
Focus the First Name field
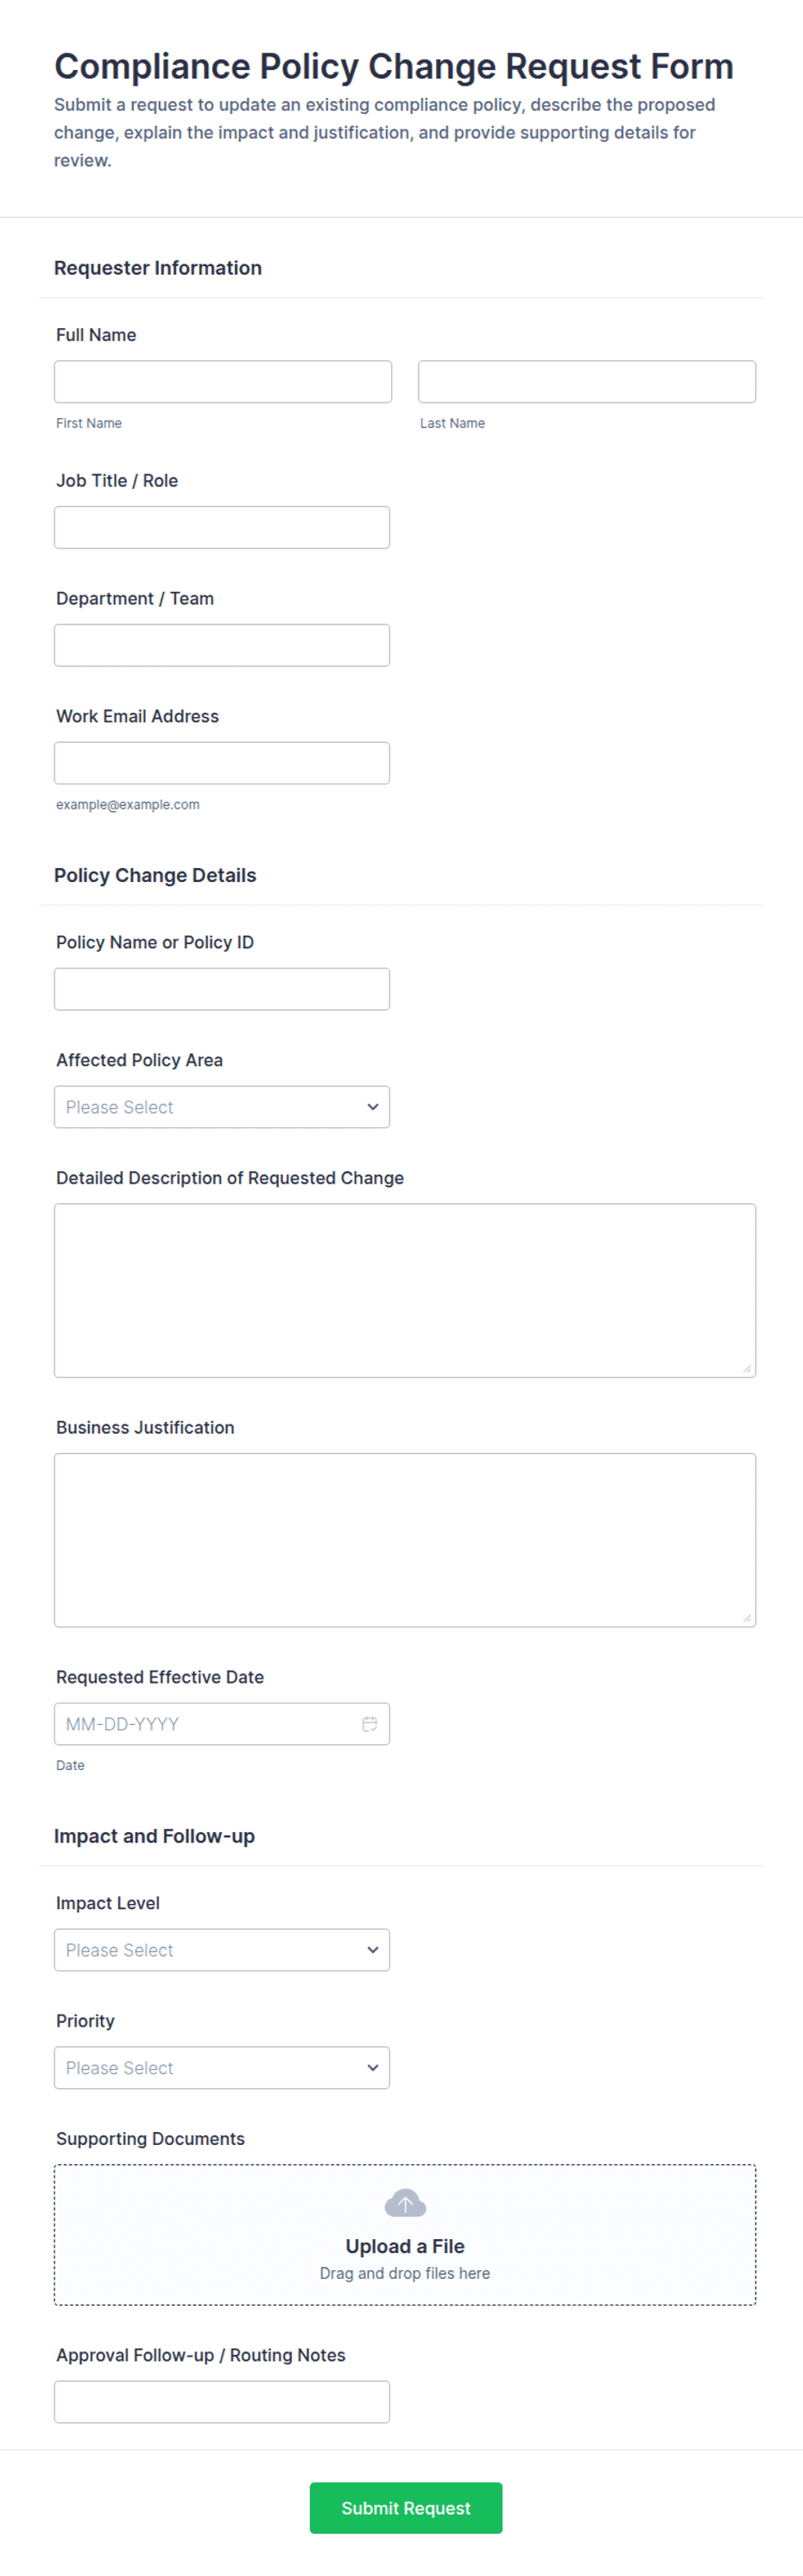point(223,382)
